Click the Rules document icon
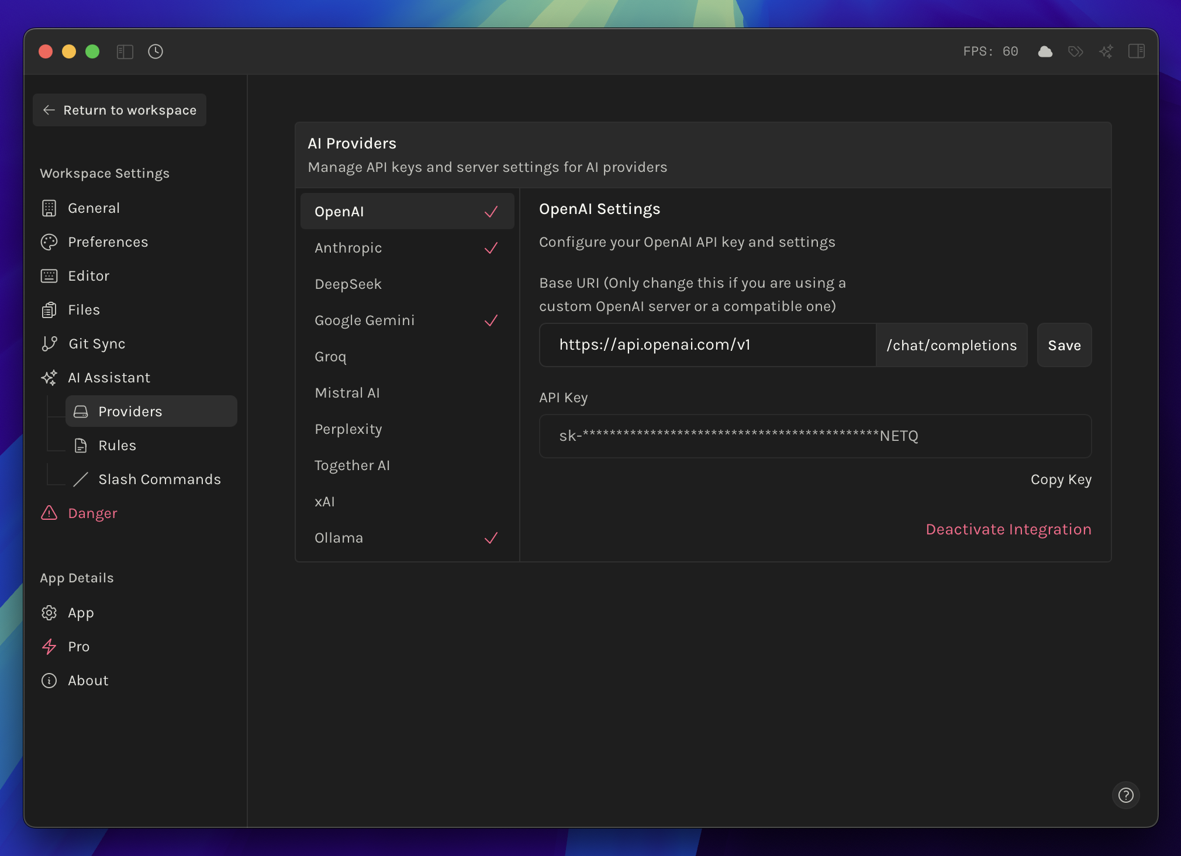 point(81,446)
